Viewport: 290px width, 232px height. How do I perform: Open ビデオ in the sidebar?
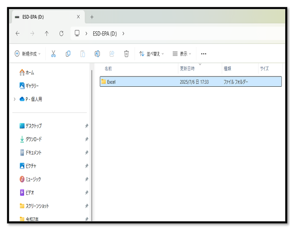[x=27, y=192]
